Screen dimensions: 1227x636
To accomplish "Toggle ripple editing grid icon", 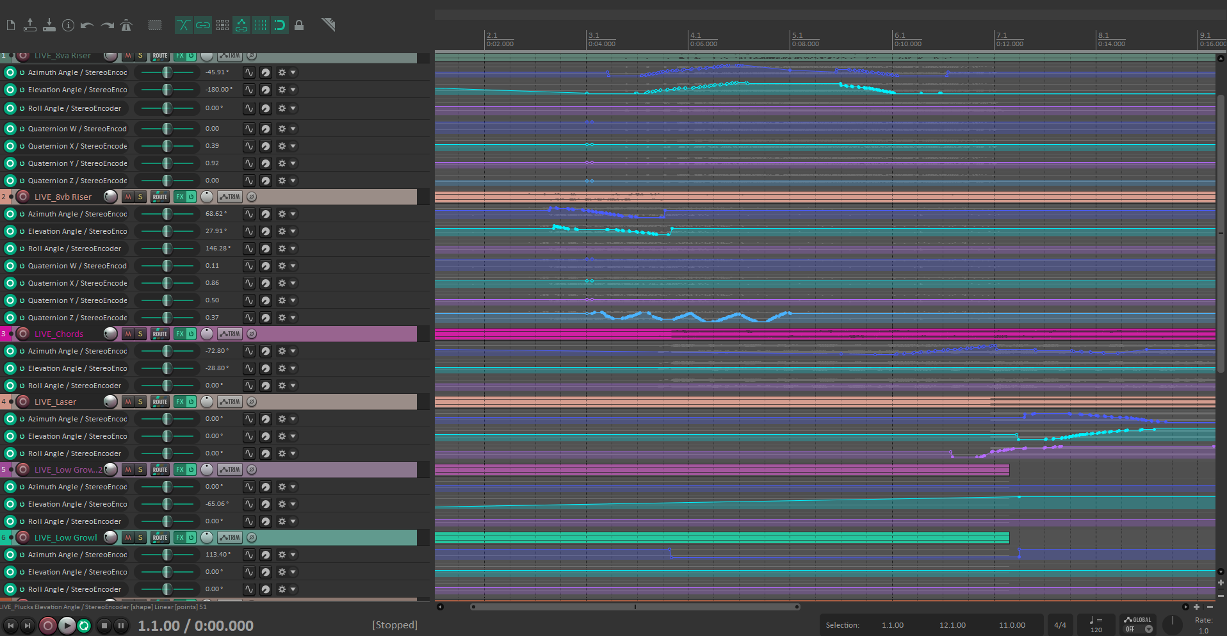I will (x=222, y=25).
